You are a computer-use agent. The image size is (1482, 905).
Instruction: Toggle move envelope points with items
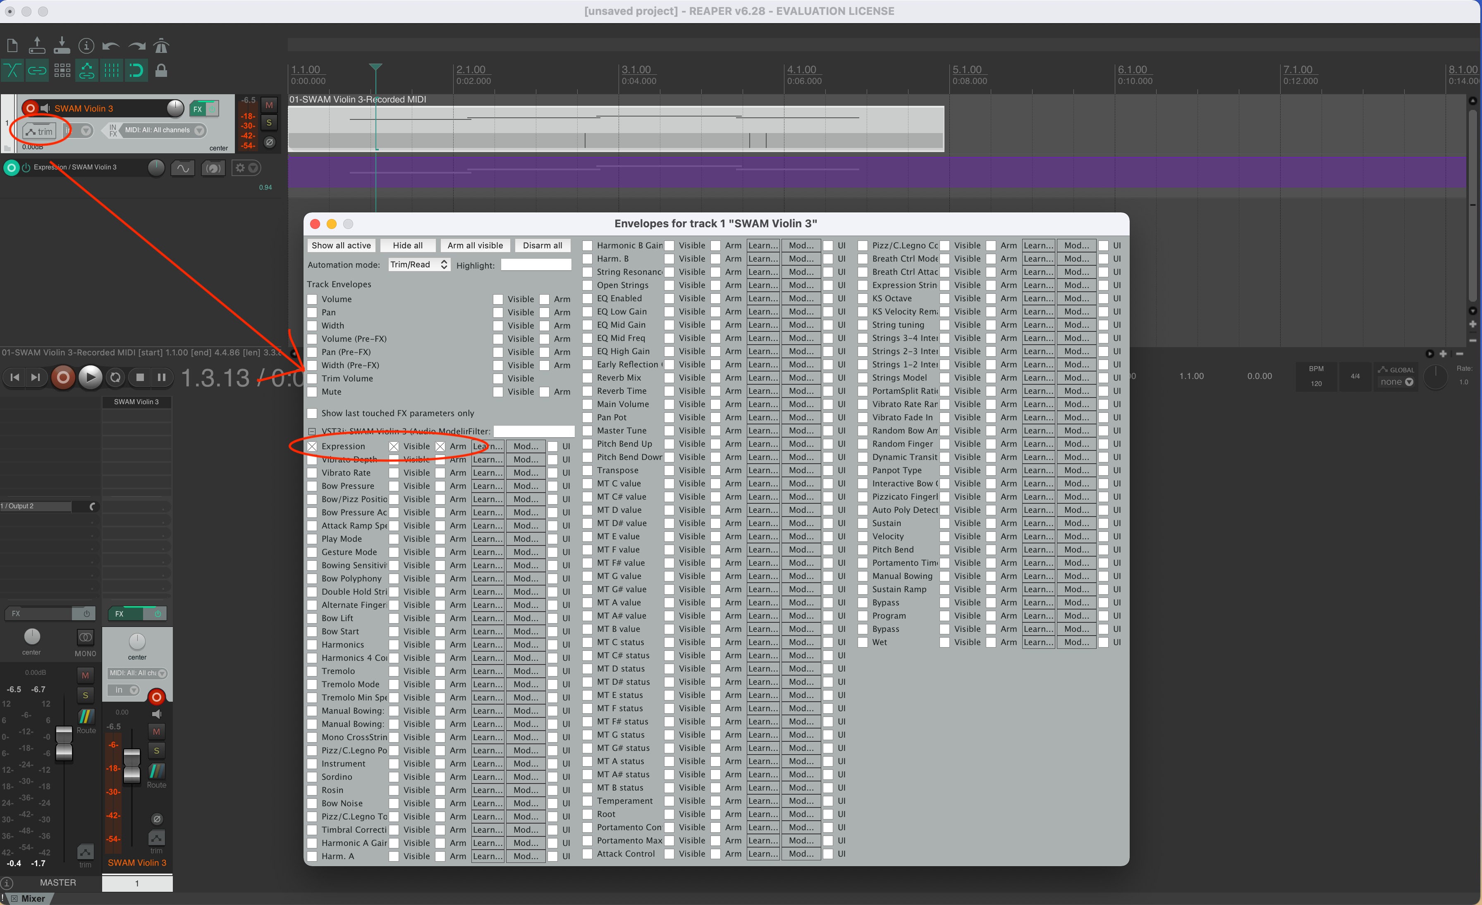tap(86, 71)
